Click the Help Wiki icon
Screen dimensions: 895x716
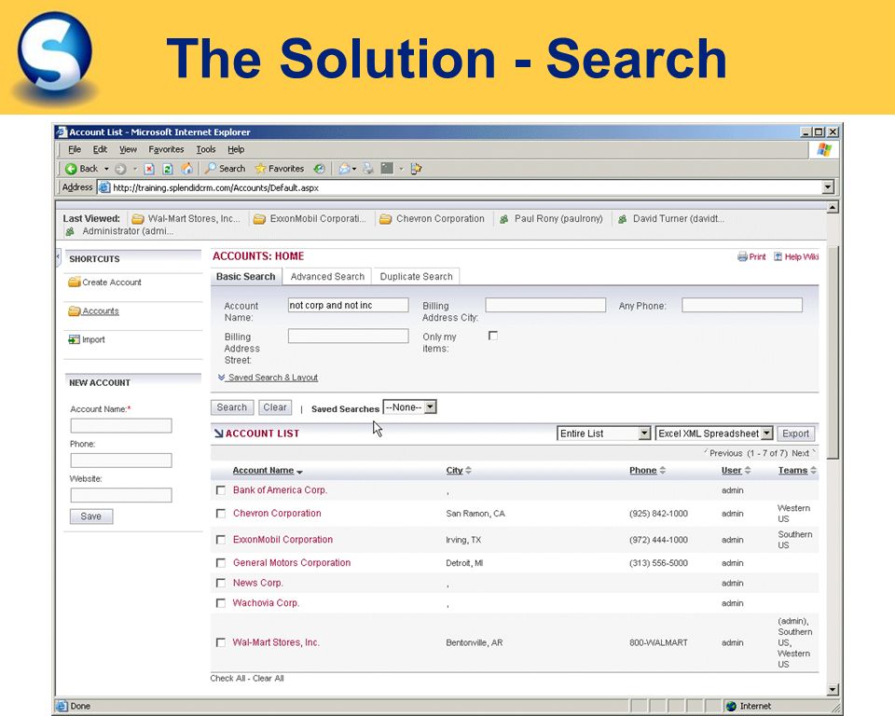778,257
